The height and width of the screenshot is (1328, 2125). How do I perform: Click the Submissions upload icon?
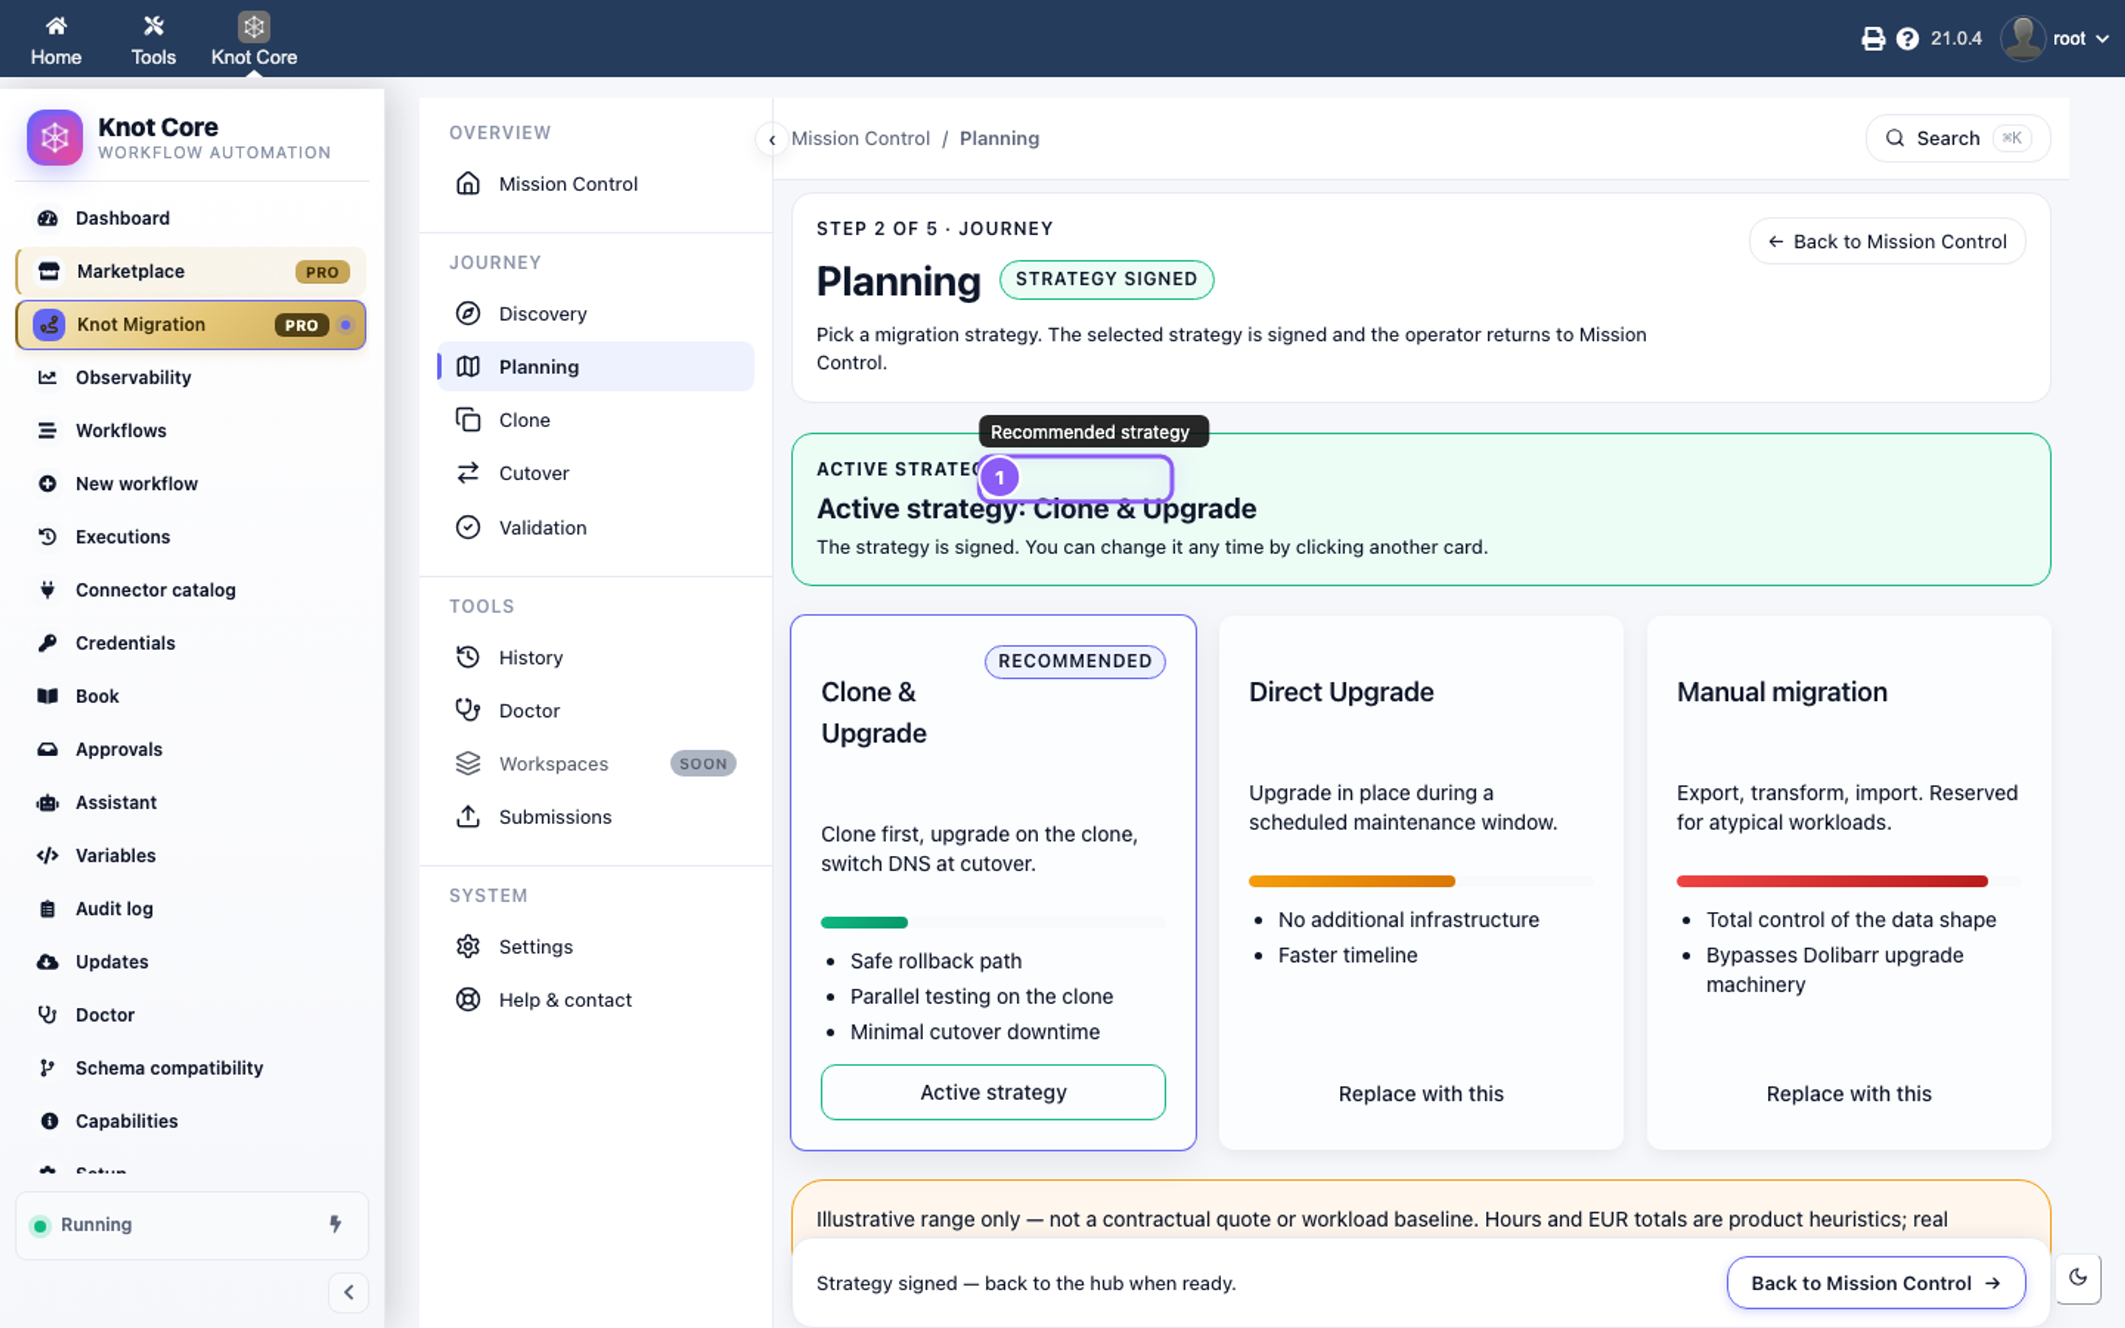click(x=468, y=816)
